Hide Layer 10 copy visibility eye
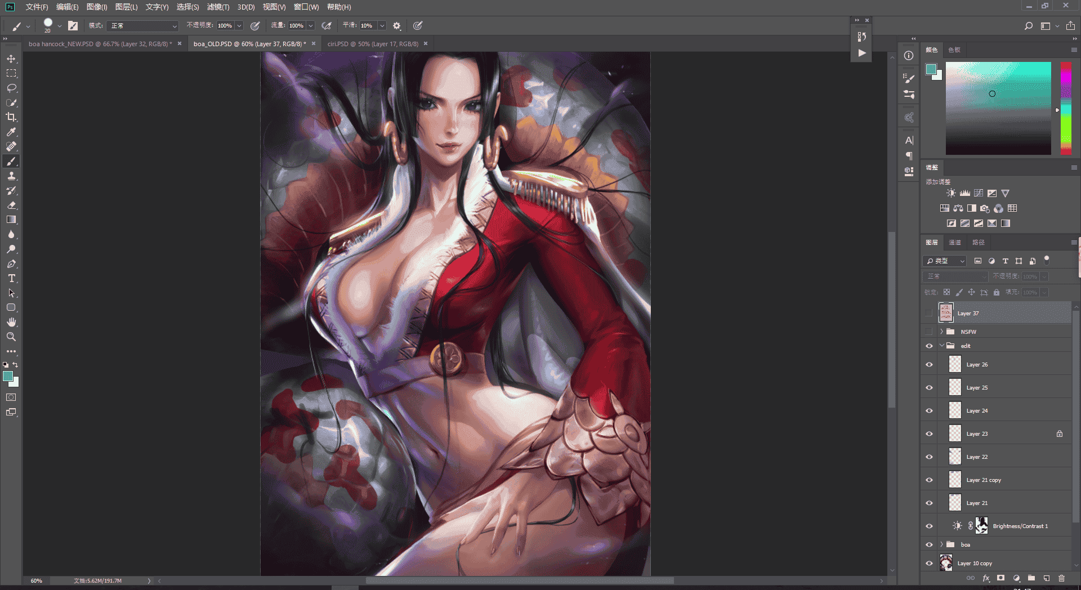This screenshot has height=590, width=1081. (x=929, y=563)
